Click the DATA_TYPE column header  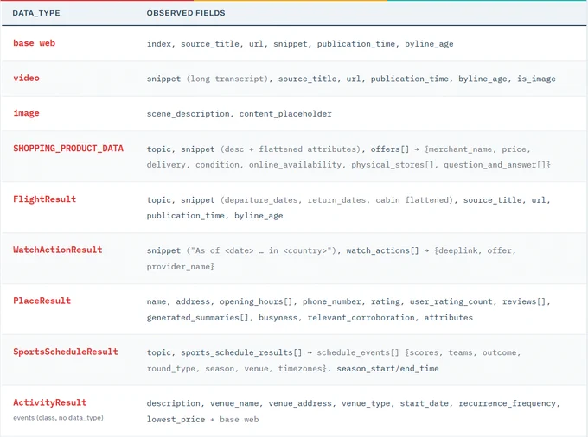(x=36, y=13)
